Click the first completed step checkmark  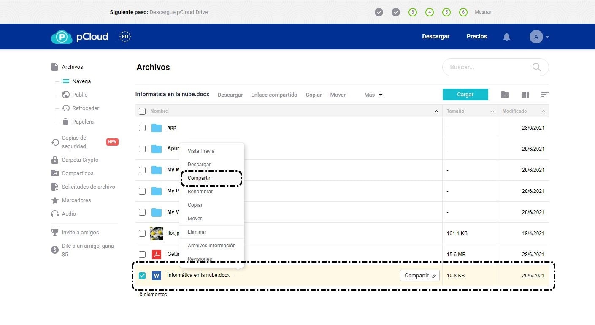379,12
